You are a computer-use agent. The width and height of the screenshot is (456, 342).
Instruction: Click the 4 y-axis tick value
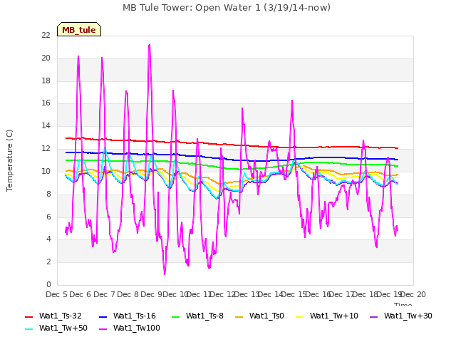point(48,239)
